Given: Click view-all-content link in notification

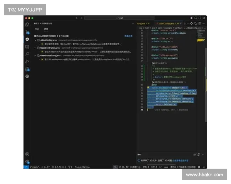Looking at the screenshot, I should pyautogui.click(x=180, y=161).
